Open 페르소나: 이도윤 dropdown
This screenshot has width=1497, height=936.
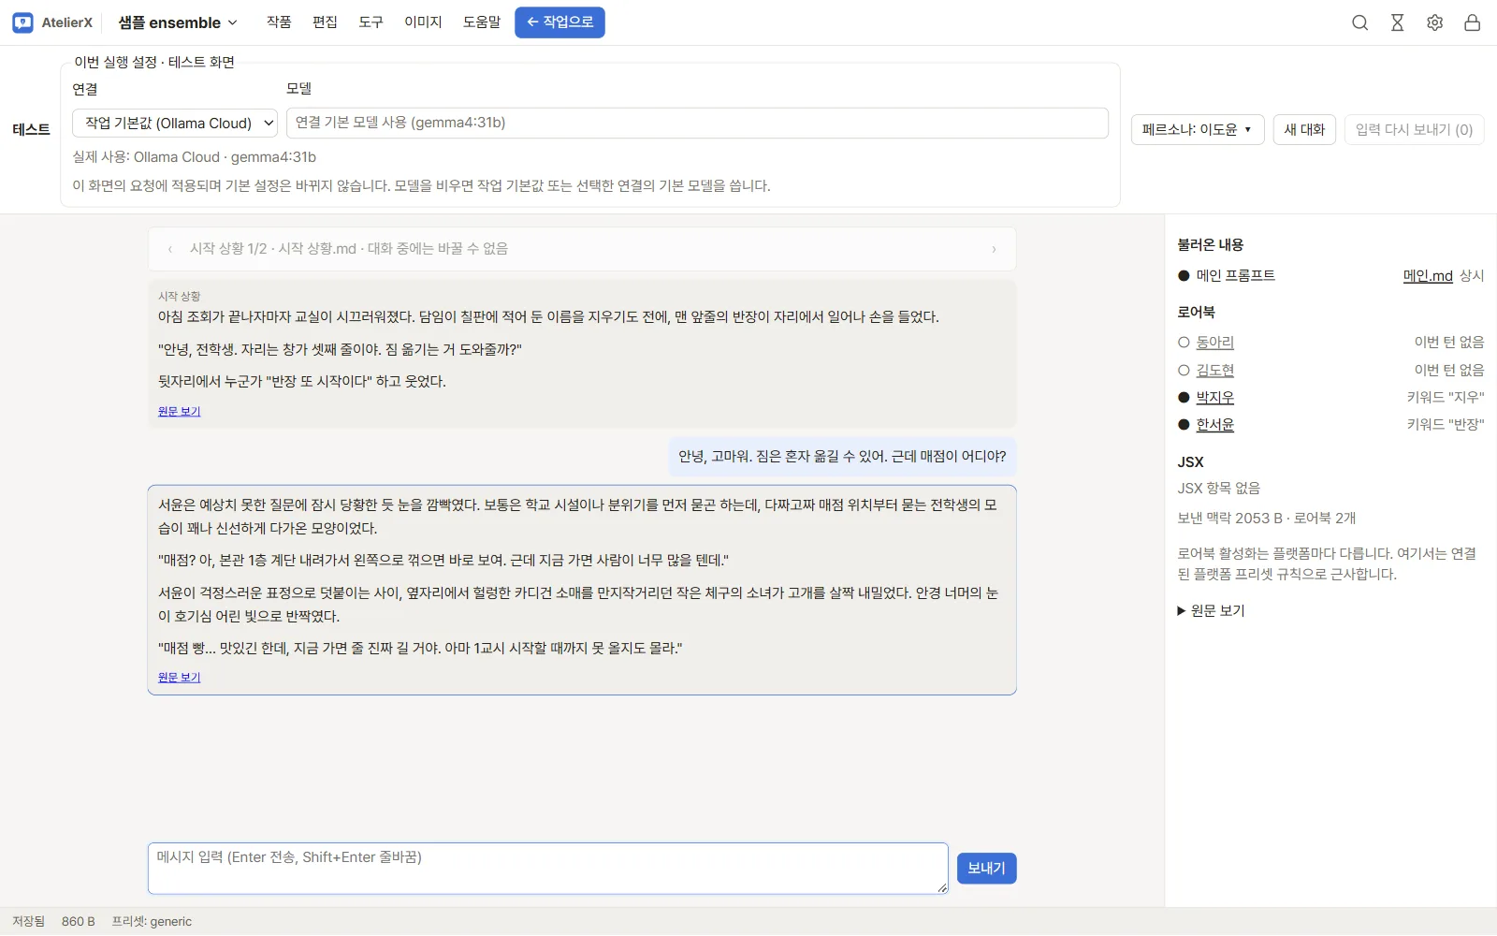coord(1198,129)
